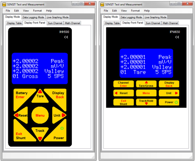Minimize the left SENSIT window
The image size is (195, 161).
[75, 4]
